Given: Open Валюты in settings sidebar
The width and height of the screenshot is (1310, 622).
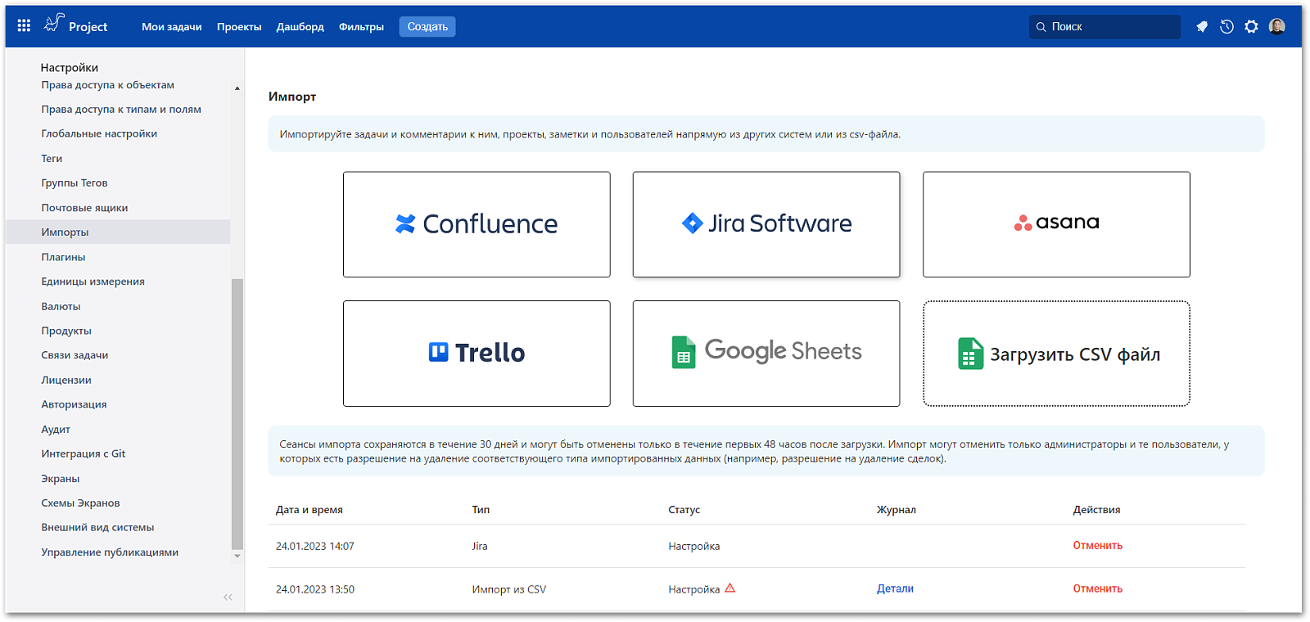Looking at the screenshot, I should coord(61,306).
